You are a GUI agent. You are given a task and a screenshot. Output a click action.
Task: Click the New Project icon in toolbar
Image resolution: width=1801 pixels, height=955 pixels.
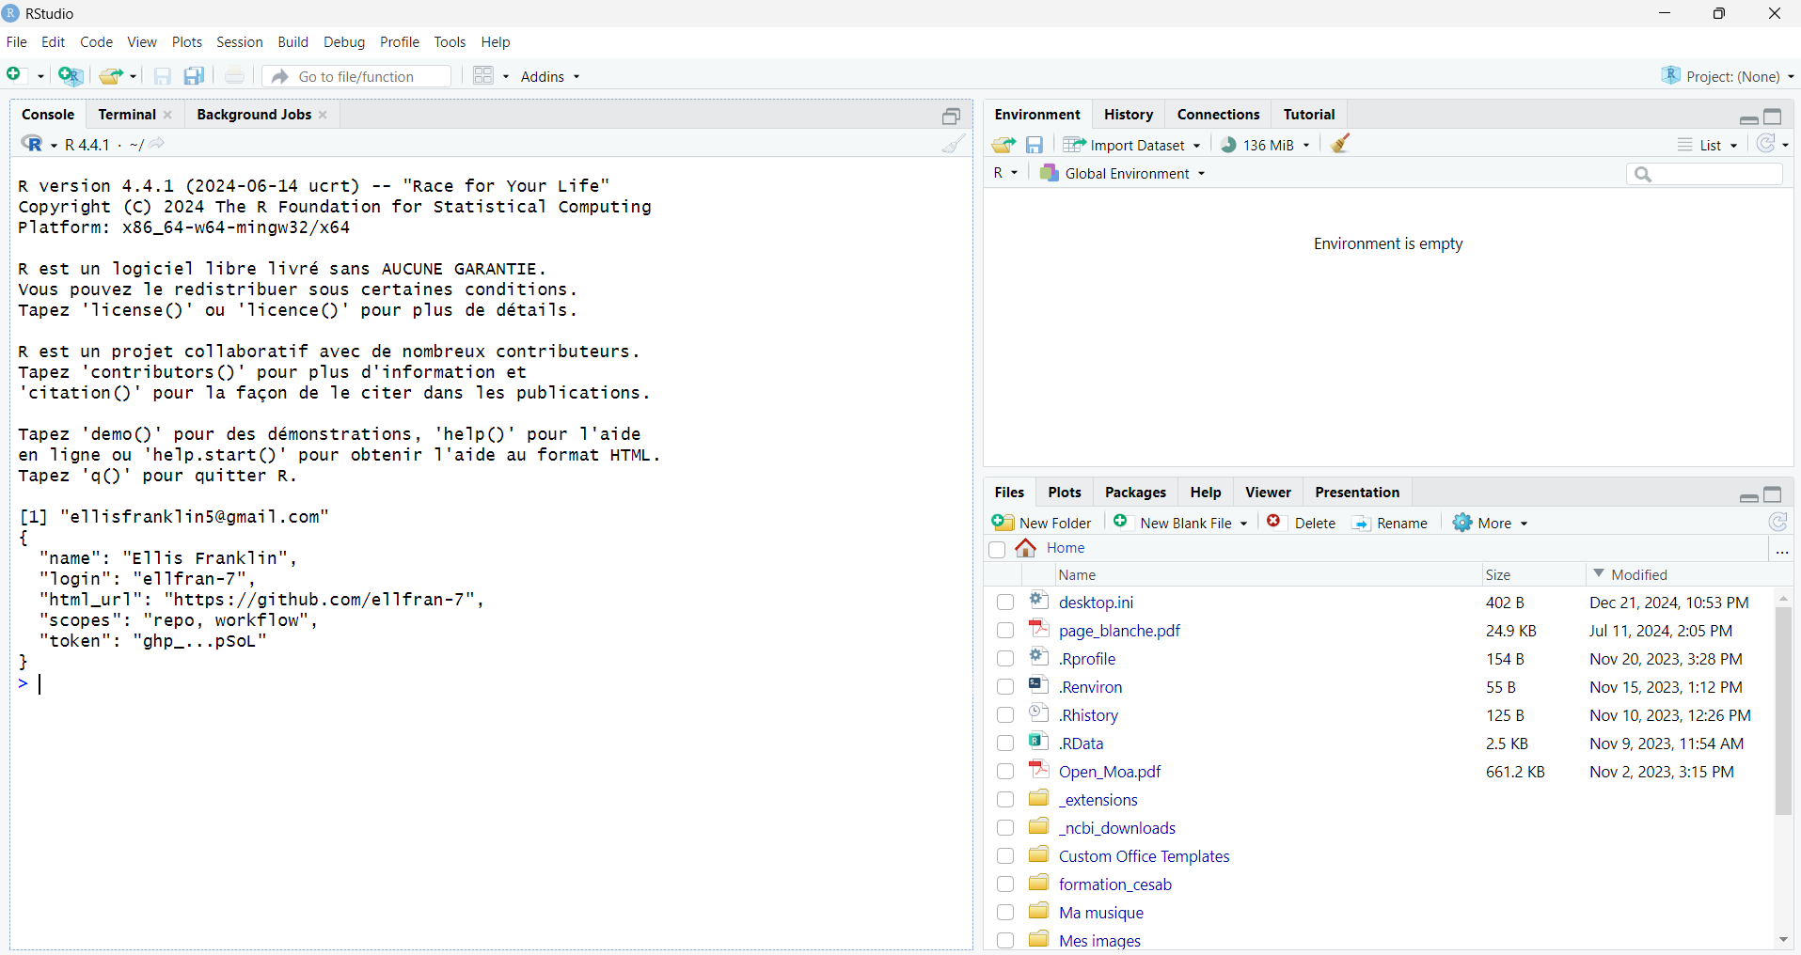71,76
